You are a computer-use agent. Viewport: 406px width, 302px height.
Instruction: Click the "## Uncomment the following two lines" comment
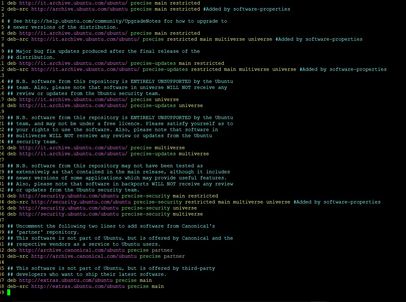111,226
